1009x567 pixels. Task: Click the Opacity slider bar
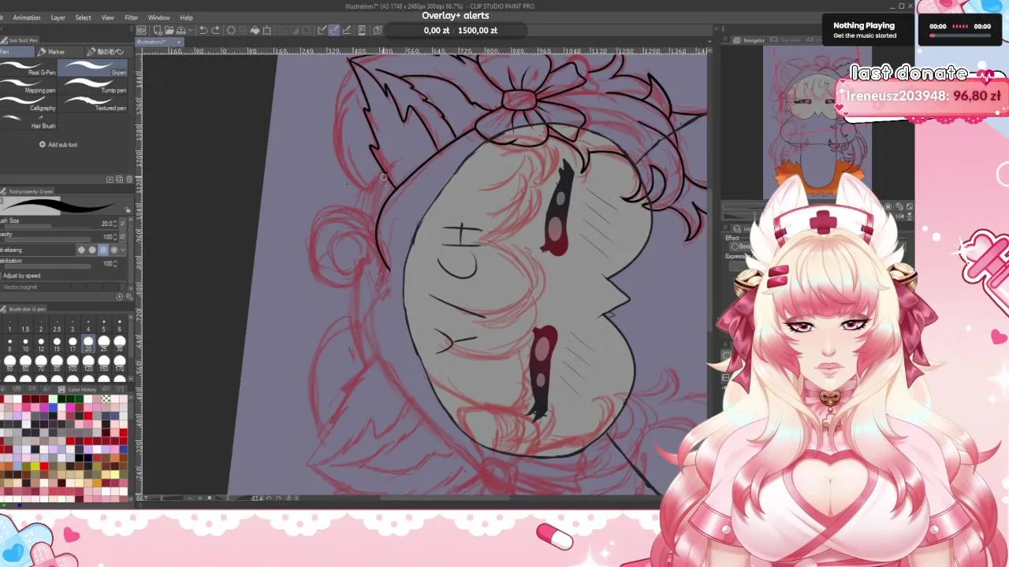pos(47,239)
